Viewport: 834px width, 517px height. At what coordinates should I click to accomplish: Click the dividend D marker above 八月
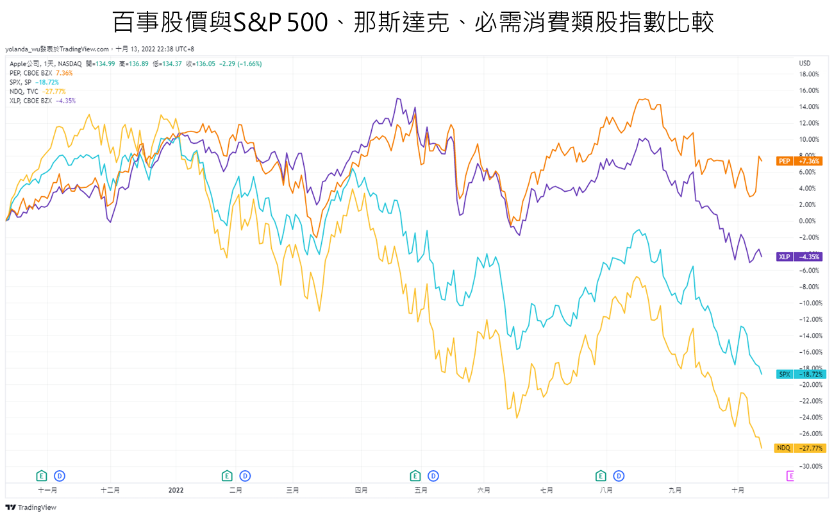tap(619, 475)
